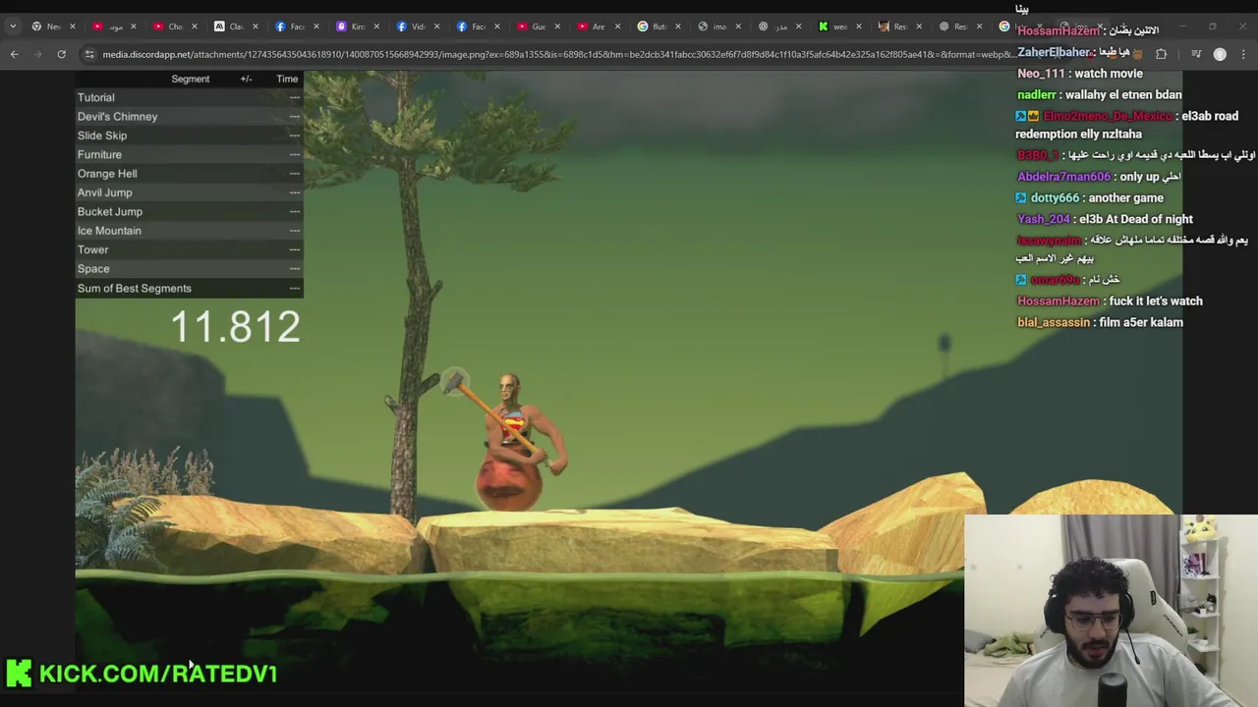Screen dimensions: 1258x707
Task: Click the 11.812 speedrun timer
Action: point(235,327)
